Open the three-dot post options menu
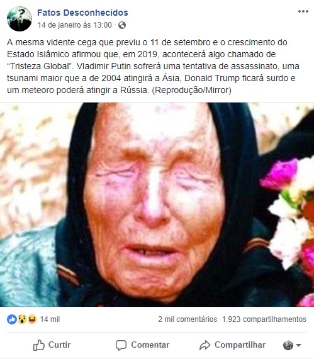This screenshot has width=314, height=359. (303, 11)
